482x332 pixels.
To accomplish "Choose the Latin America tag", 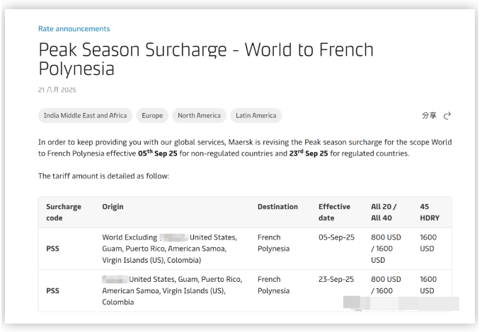I will click(256, 115).
